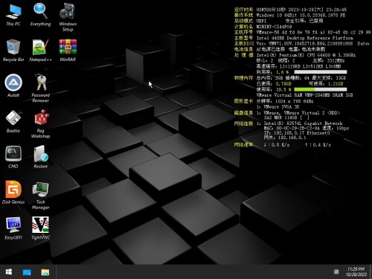372x279 pixels.
Task: Launch the Task Manager desktop icon
Action: [x=40, y=196]
